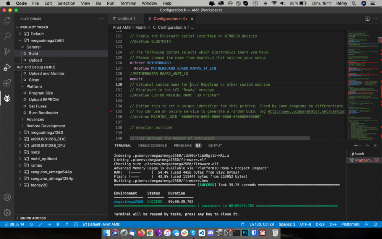Split the editor to the right
Viewport: 382px width, 239px height.
(x=367, y=19)
